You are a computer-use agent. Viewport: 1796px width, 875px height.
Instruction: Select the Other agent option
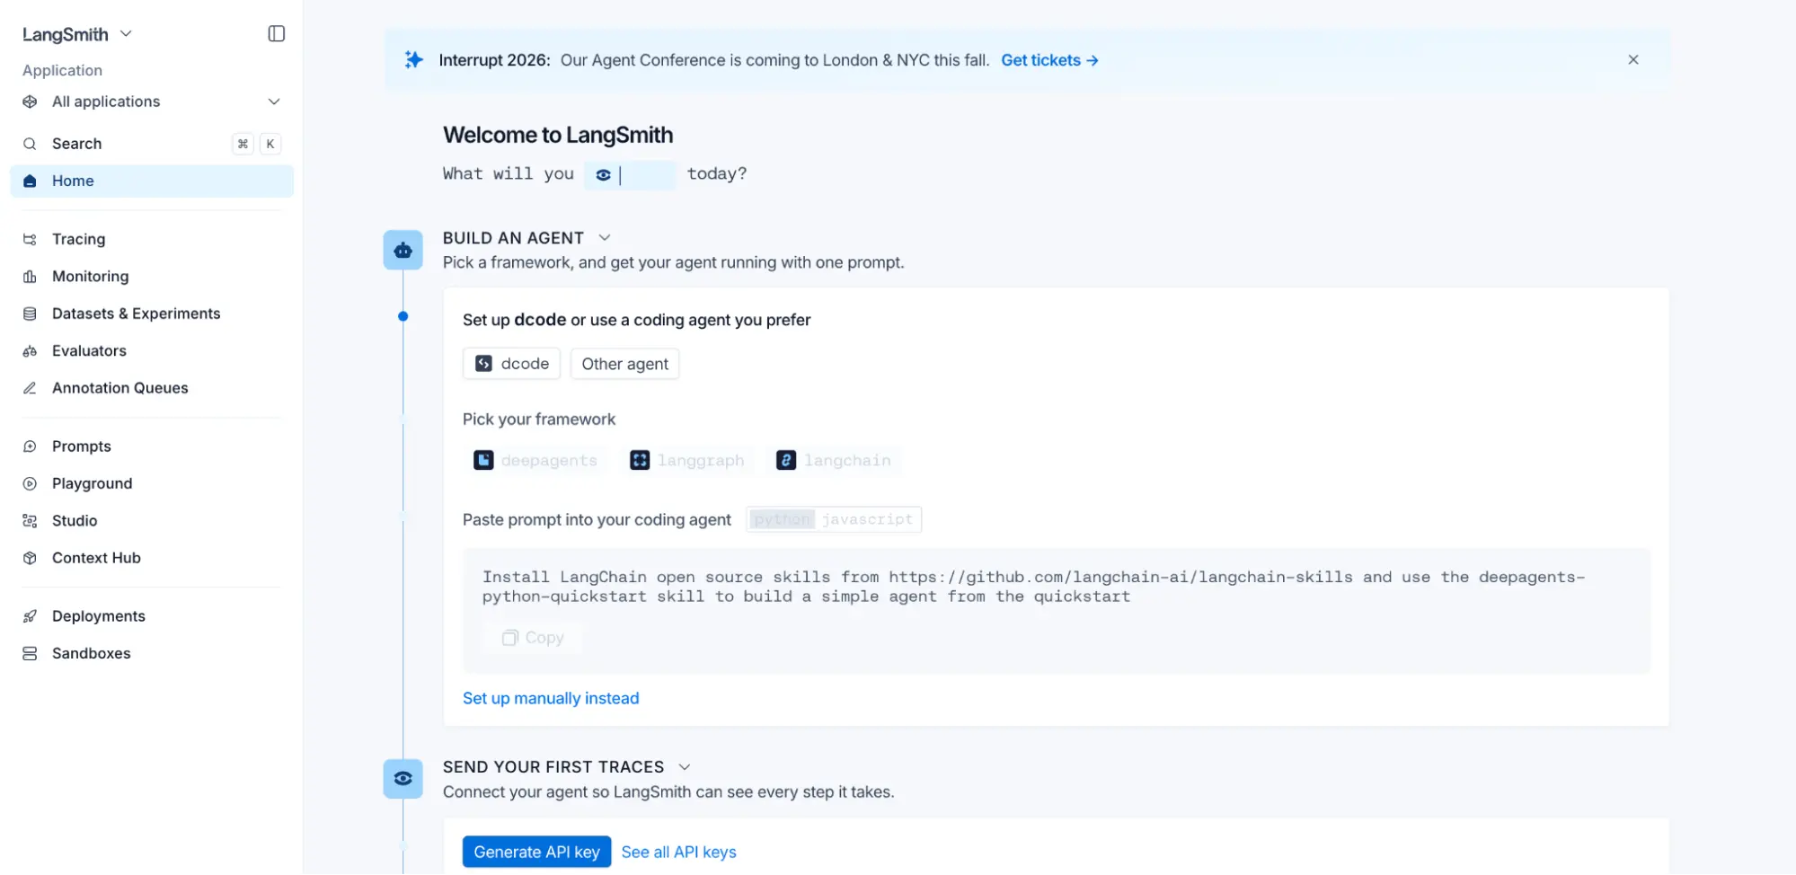(625, 364)
